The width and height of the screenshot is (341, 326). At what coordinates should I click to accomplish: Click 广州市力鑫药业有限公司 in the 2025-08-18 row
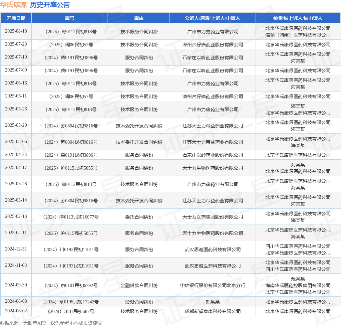coord(213,32)
